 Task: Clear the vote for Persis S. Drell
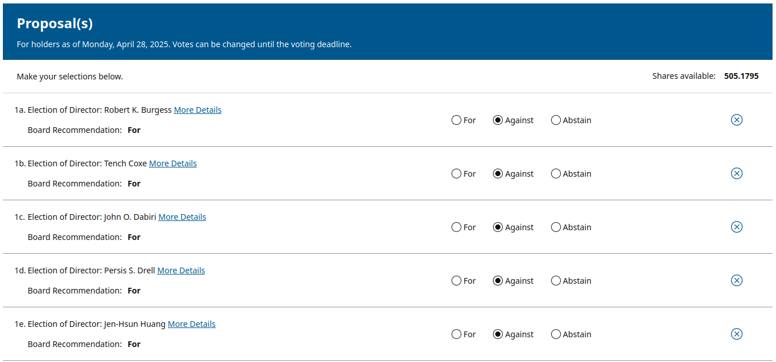pos(736,280)
